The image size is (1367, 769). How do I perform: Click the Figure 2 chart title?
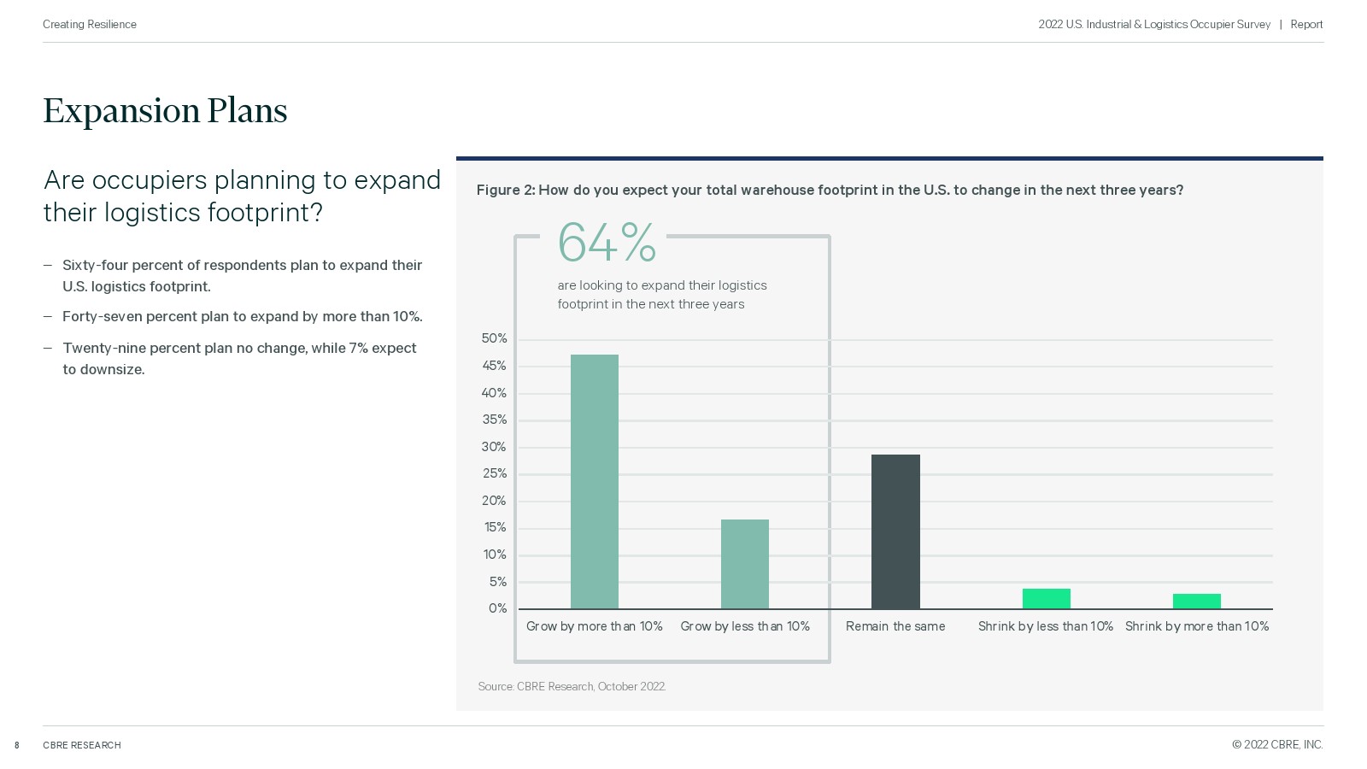(x=830, y=190)
